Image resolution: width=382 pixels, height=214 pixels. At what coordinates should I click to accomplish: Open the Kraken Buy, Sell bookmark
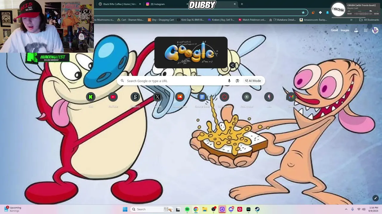(221, 20)
